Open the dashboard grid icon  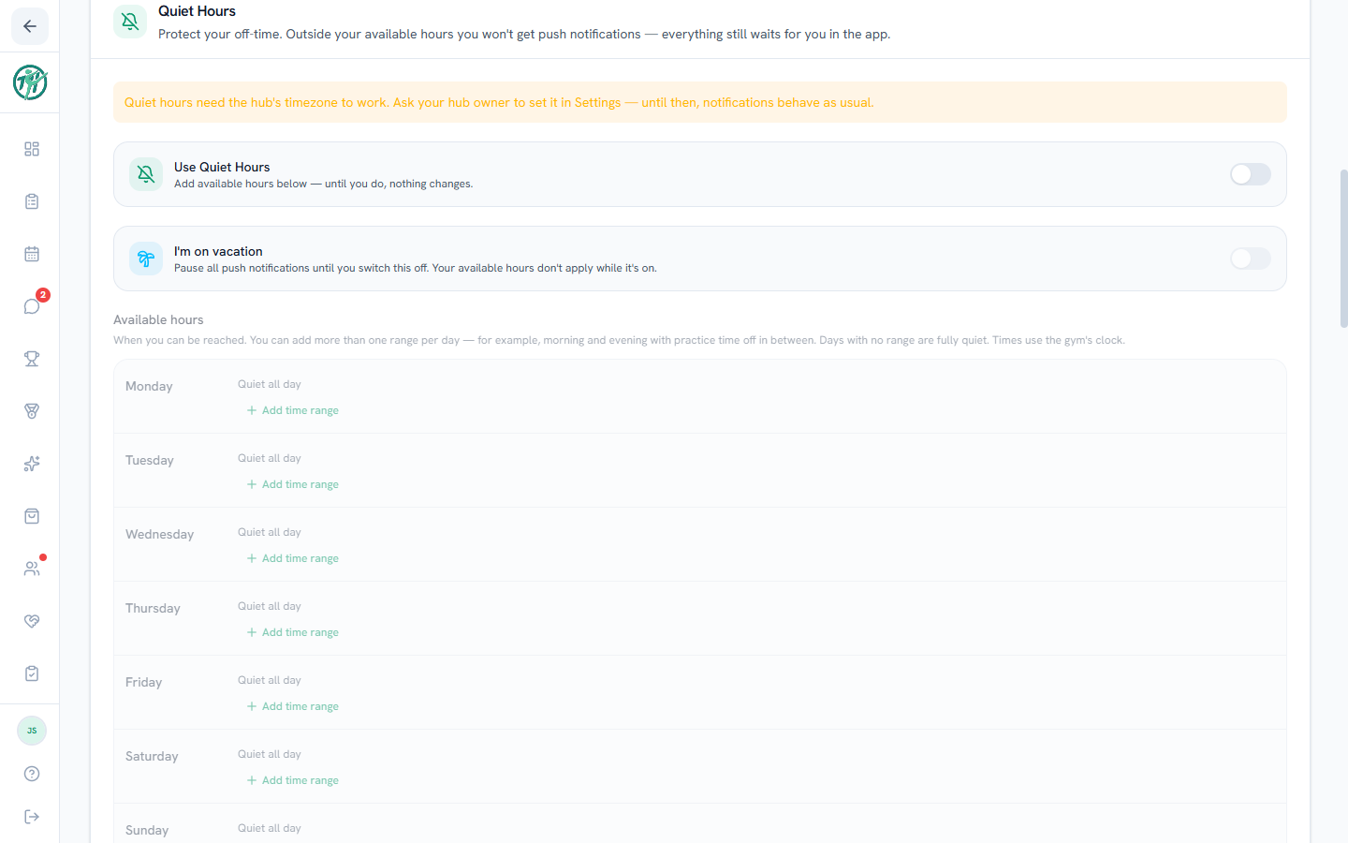click(32, 149)
